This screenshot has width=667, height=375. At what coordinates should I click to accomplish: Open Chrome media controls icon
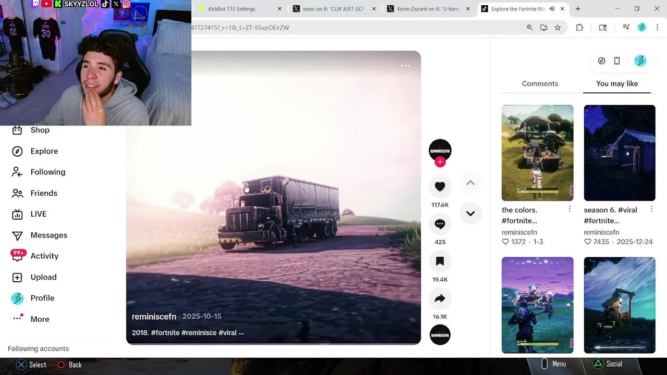pyautogui.click(x=626, y=28)
